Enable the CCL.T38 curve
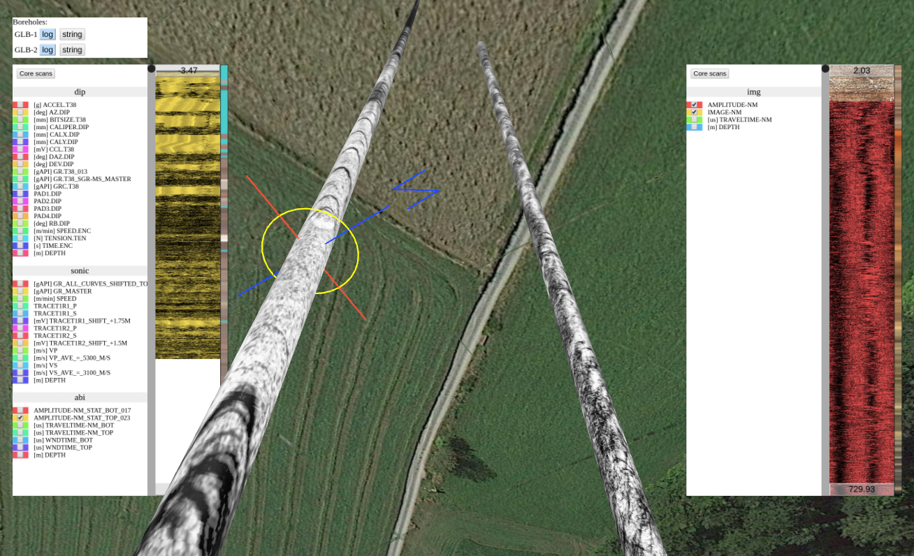914x556 pixels. 21,149
